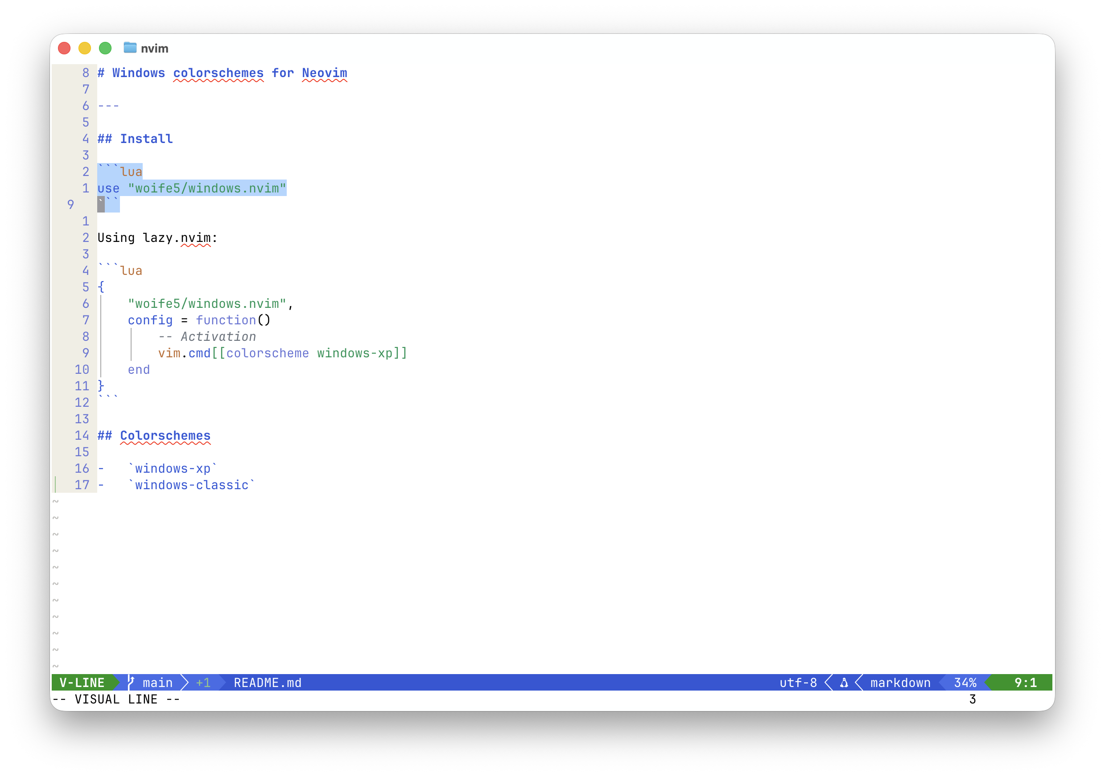Click the utf-8 encoding label

tap(798, 683)
